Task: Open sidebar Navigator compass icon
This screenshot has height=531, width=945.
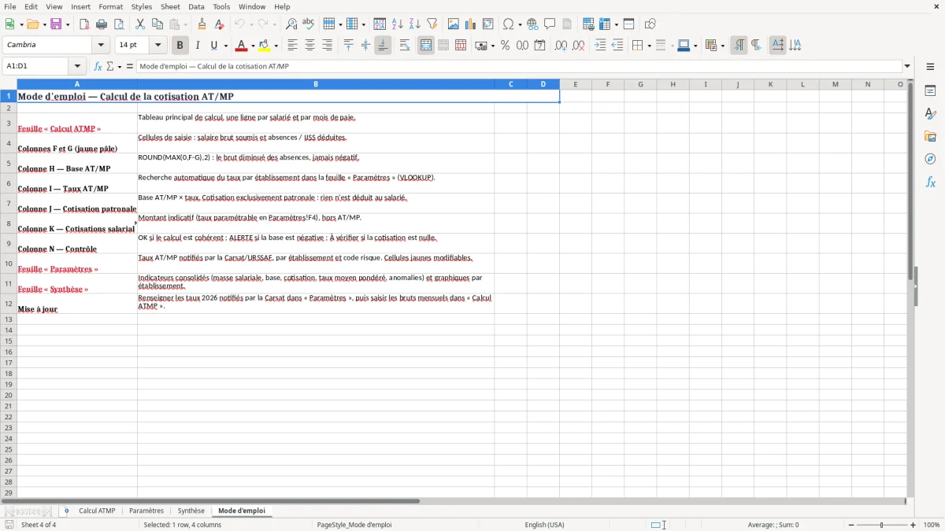Action: (930, 159)
